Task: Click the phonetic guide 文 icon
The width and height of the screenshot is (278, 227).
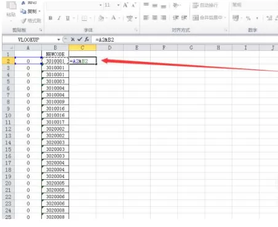Action: pos(129,18)
